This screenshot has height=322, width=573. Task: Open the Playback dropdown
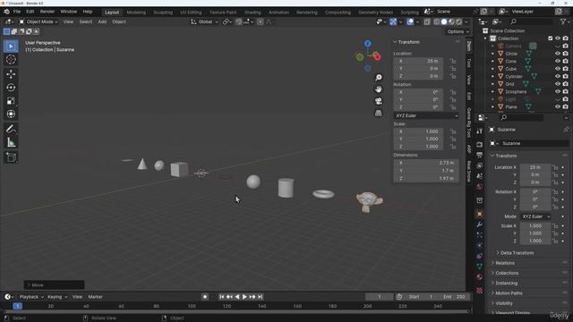31,297
